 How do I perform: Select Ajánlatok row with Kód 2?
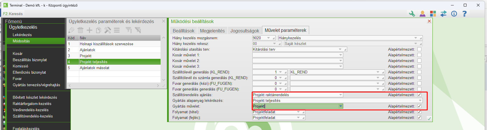pos(114,50)
